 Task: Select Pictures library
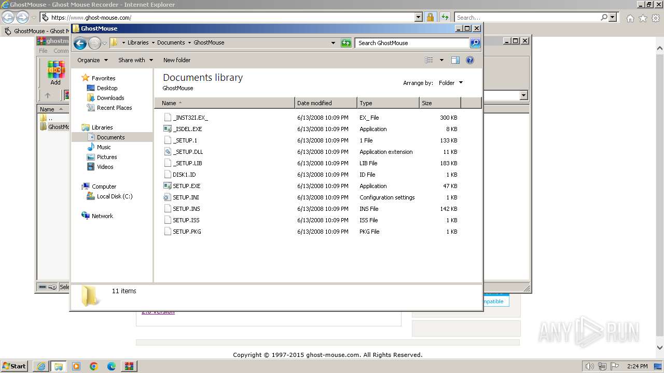click(x=107, y=157)
